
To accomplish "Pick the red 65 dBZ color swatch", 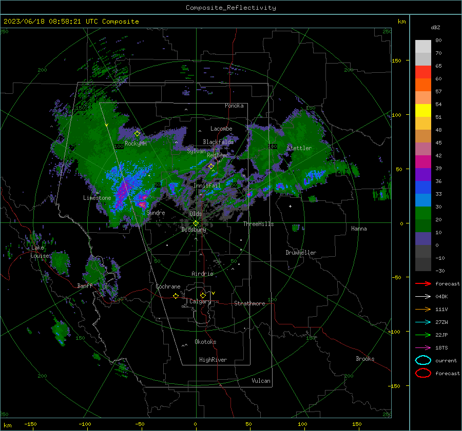I will [x=423, y=72].
